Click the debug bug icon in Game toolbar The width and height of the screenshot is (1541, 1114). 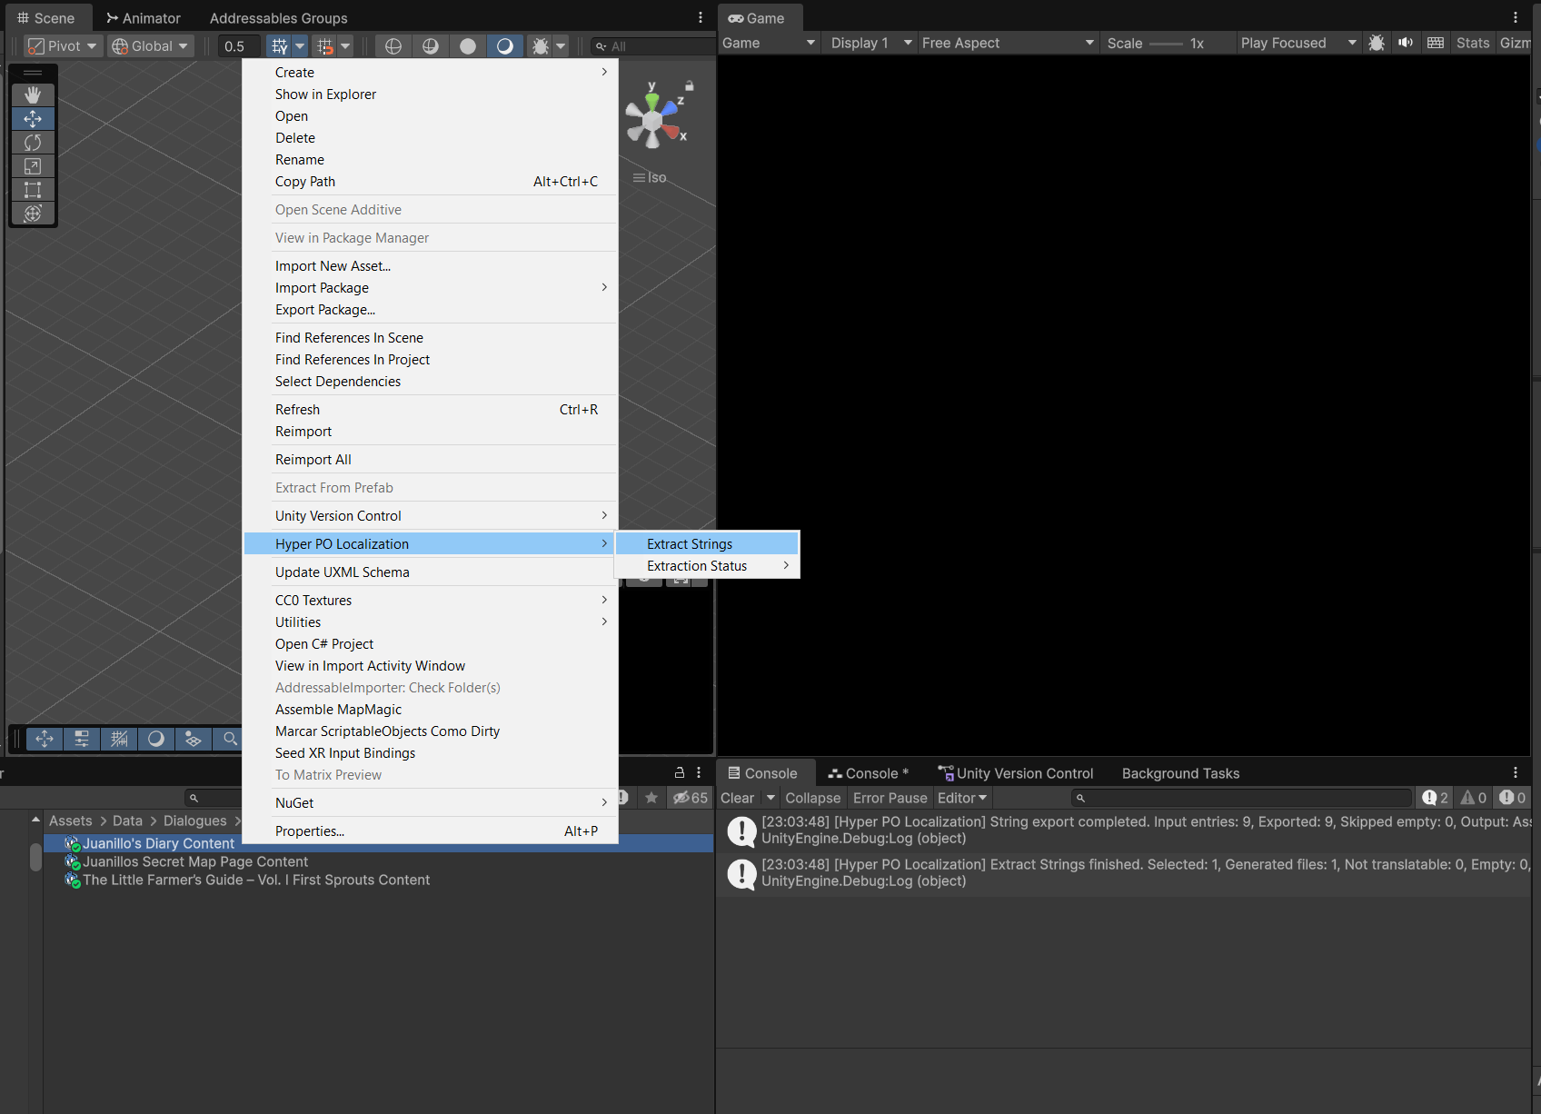click(x=1377, y=43)
